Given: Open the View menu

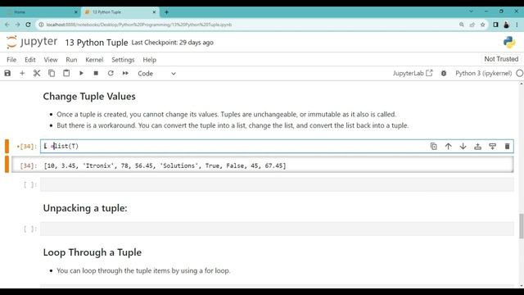Looking at the screenshot, I should click(x=51, y=60).
